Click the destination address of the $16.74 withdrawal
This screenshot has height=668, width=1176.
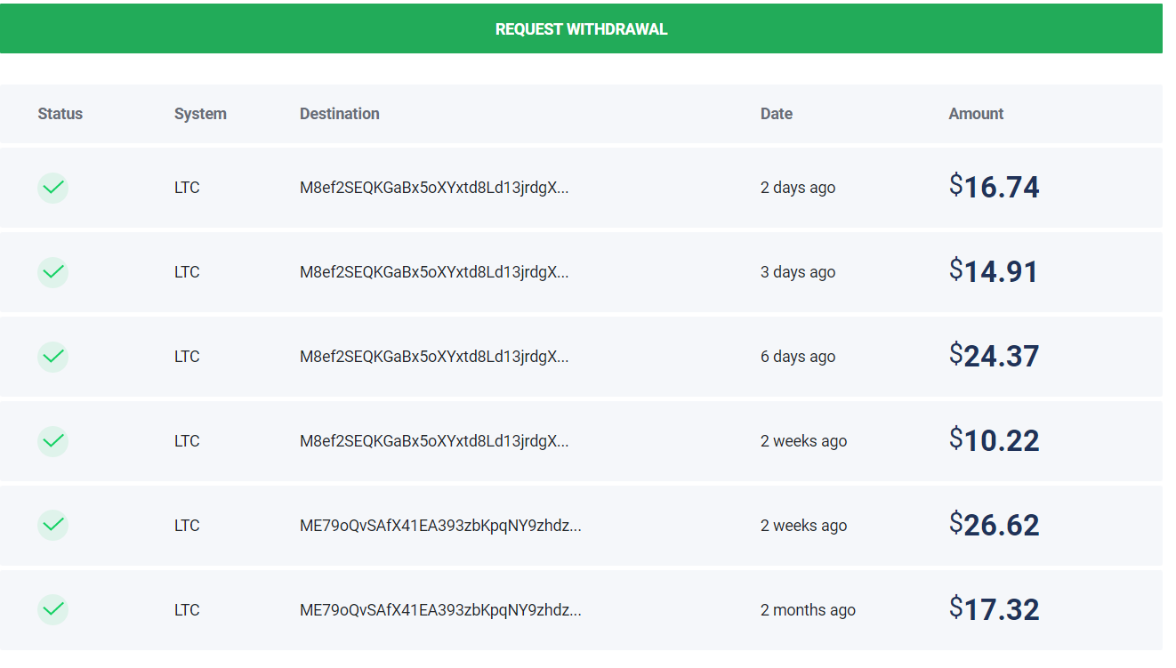[x=434, y=188]
